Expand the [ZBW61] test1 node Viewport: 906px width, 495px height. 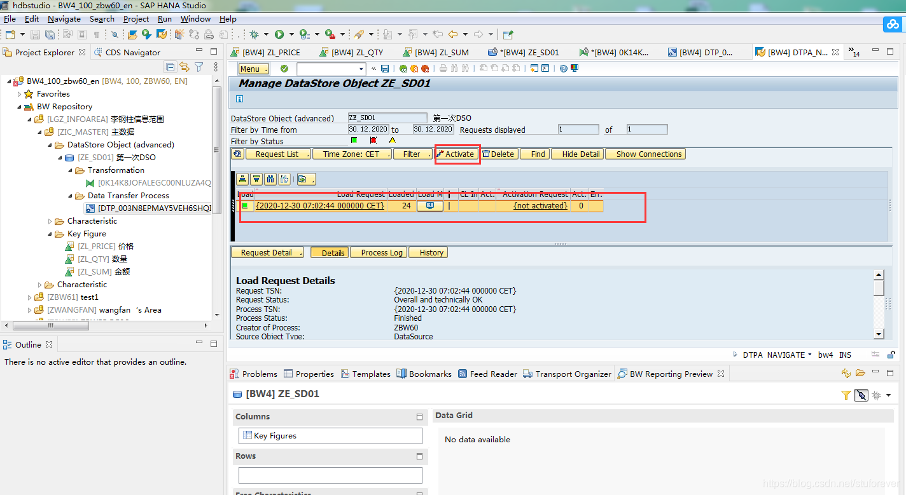[29, 297]
